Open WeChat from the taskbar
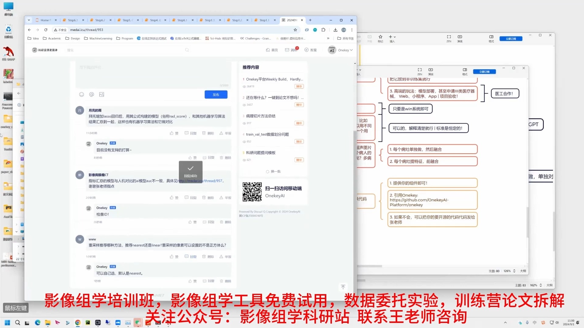Screen dimensions: 584x328 point(138,323)
